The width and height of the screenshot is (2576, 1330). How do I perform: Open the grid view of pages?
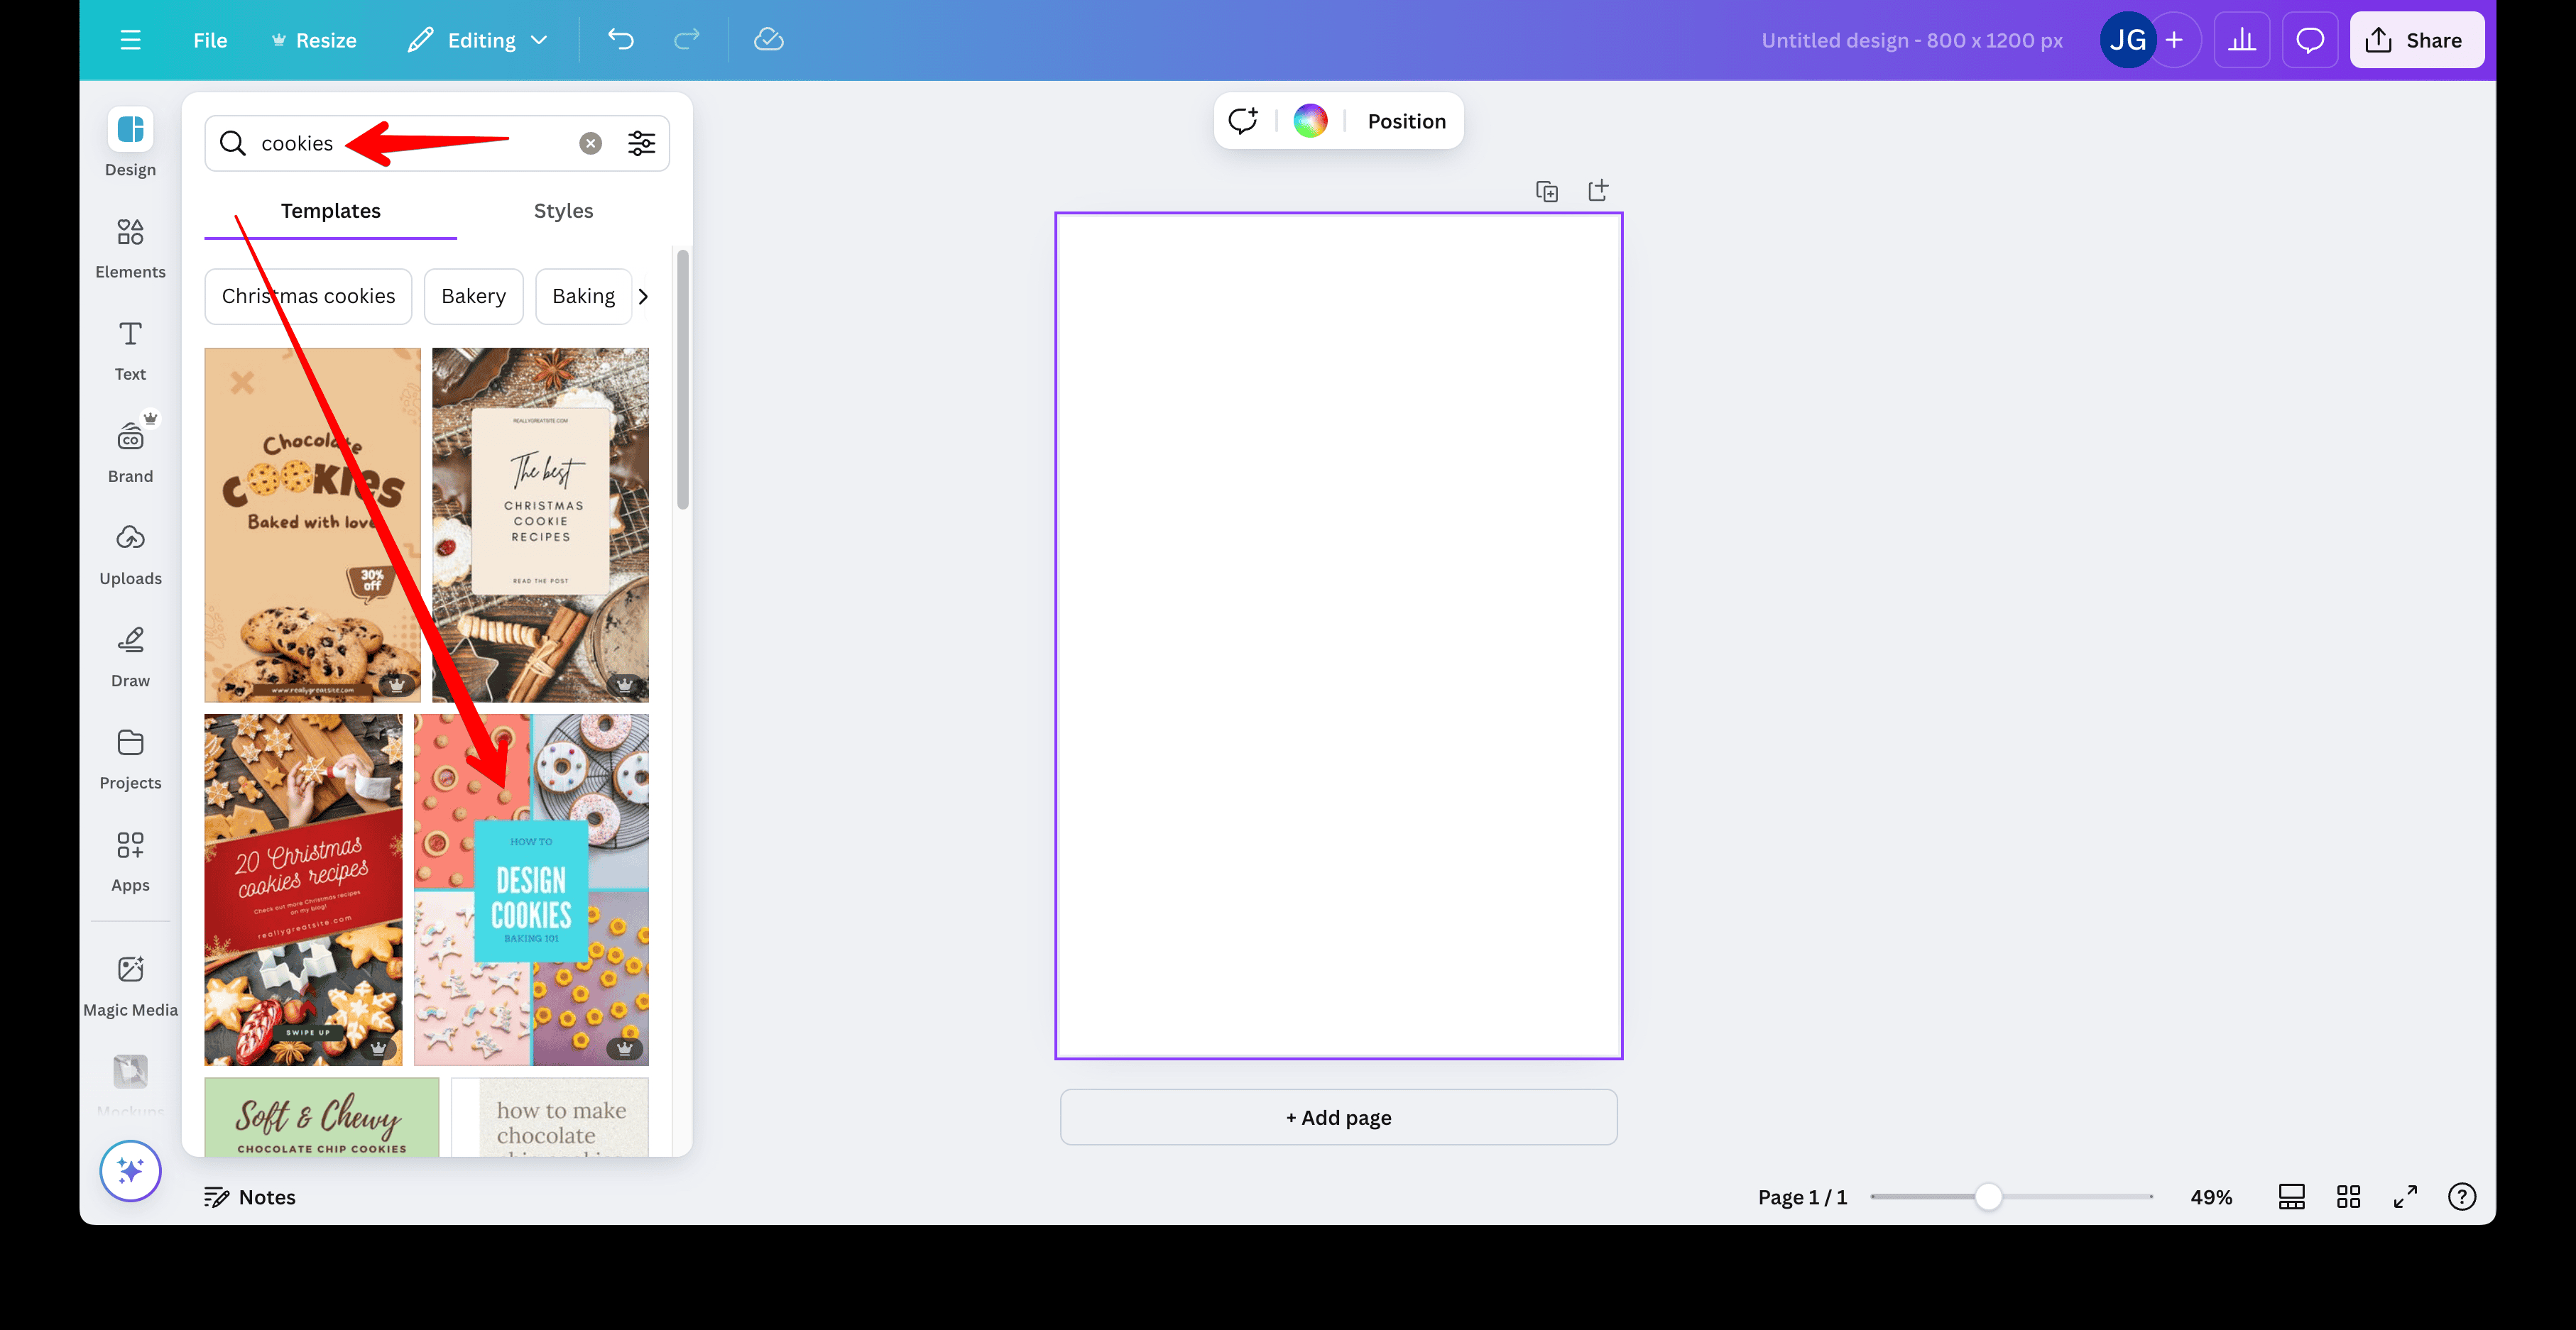click(2348, 1197)
